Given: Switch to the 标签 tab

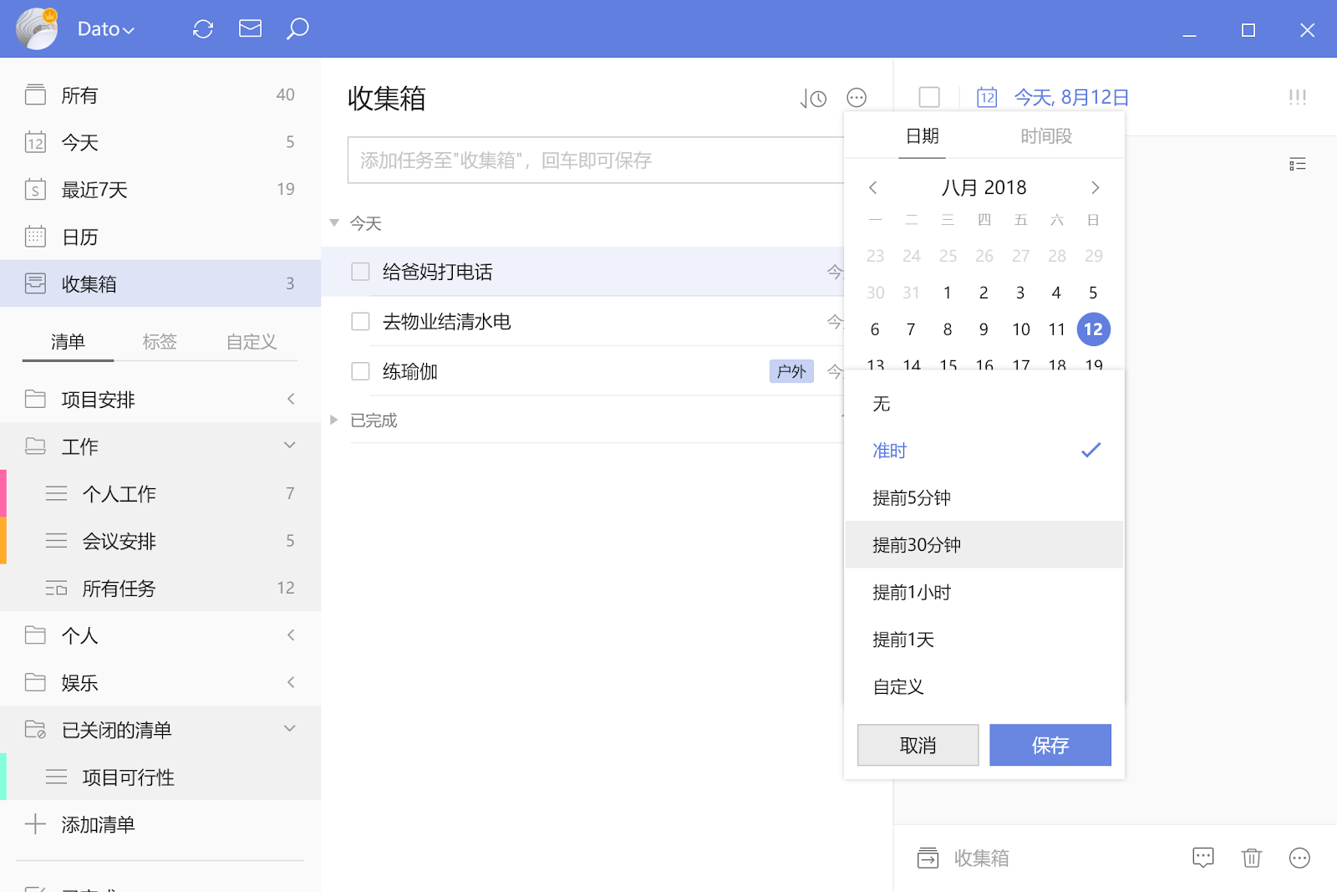Looking at the screenshot, I should point(160,341).
